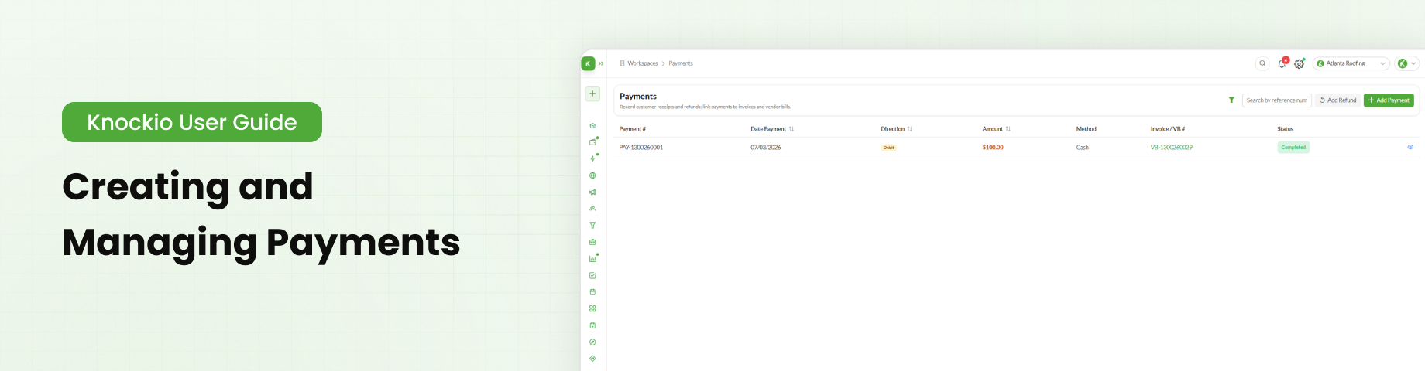1425x371 pixels.
Task: Open the Home icon in sidebar
Action: (592, 125)
